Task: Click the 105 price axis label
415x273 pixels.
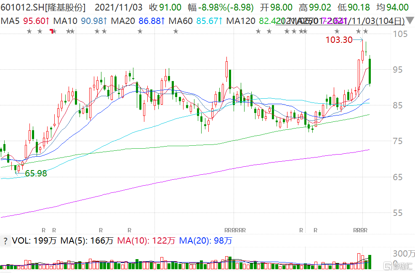Action: tap(400, 34)
